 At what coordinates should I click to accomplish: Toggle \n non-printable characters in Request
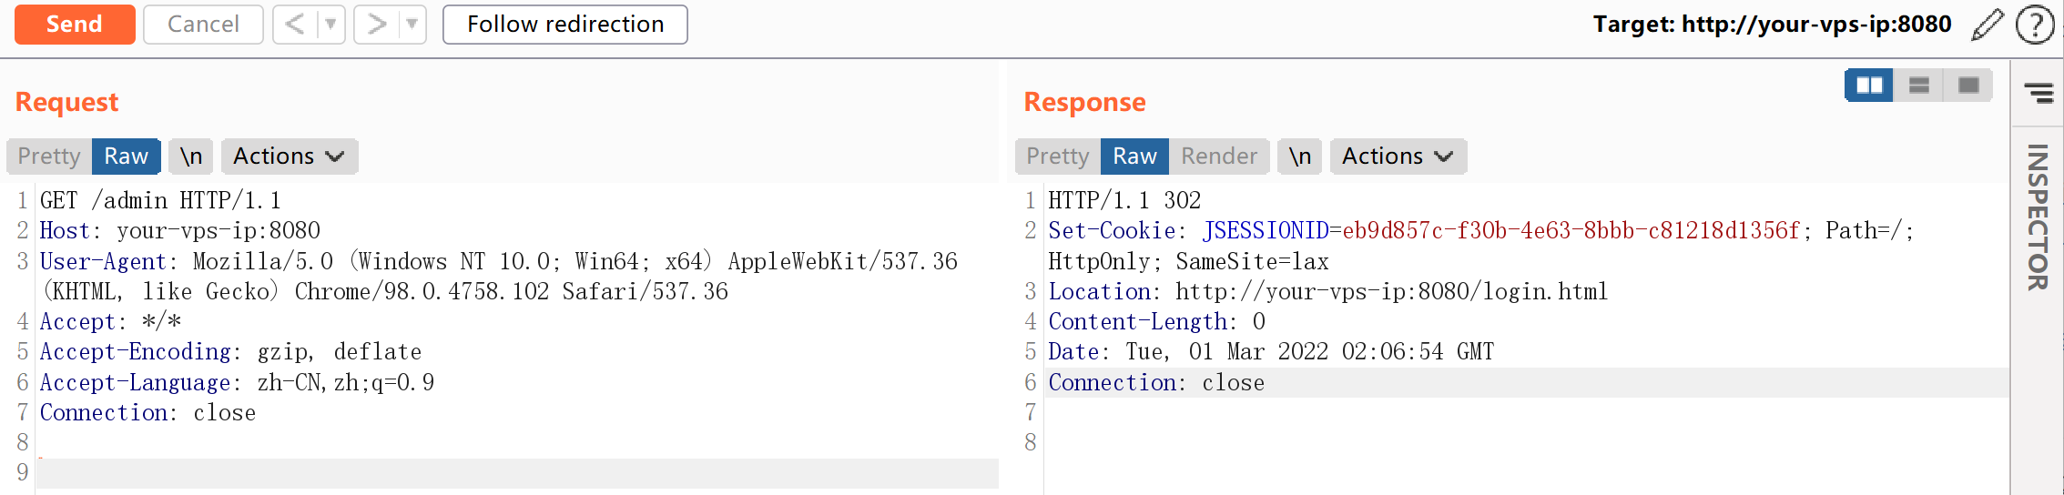(191, 157)
